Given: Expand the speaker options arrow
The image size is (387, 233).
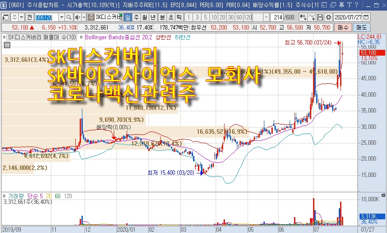Looking at the screenshot, I should click(84, 17).
